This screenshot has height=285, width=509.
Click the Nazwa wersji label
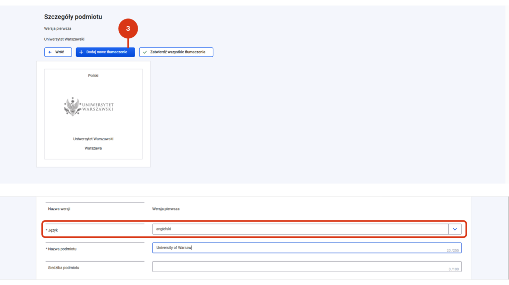(59, 209)
